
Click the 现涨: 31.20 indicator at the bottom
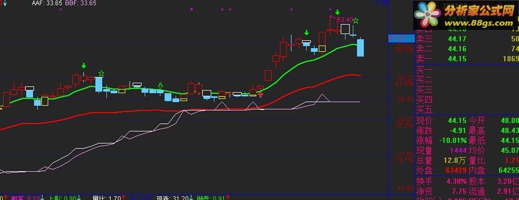(172, 198)
